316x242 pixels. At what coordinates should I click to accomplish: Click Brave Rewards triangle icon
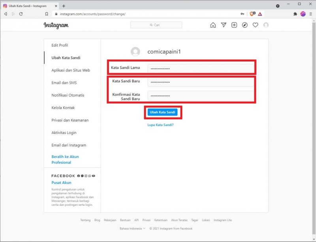(x=260, y=14)
